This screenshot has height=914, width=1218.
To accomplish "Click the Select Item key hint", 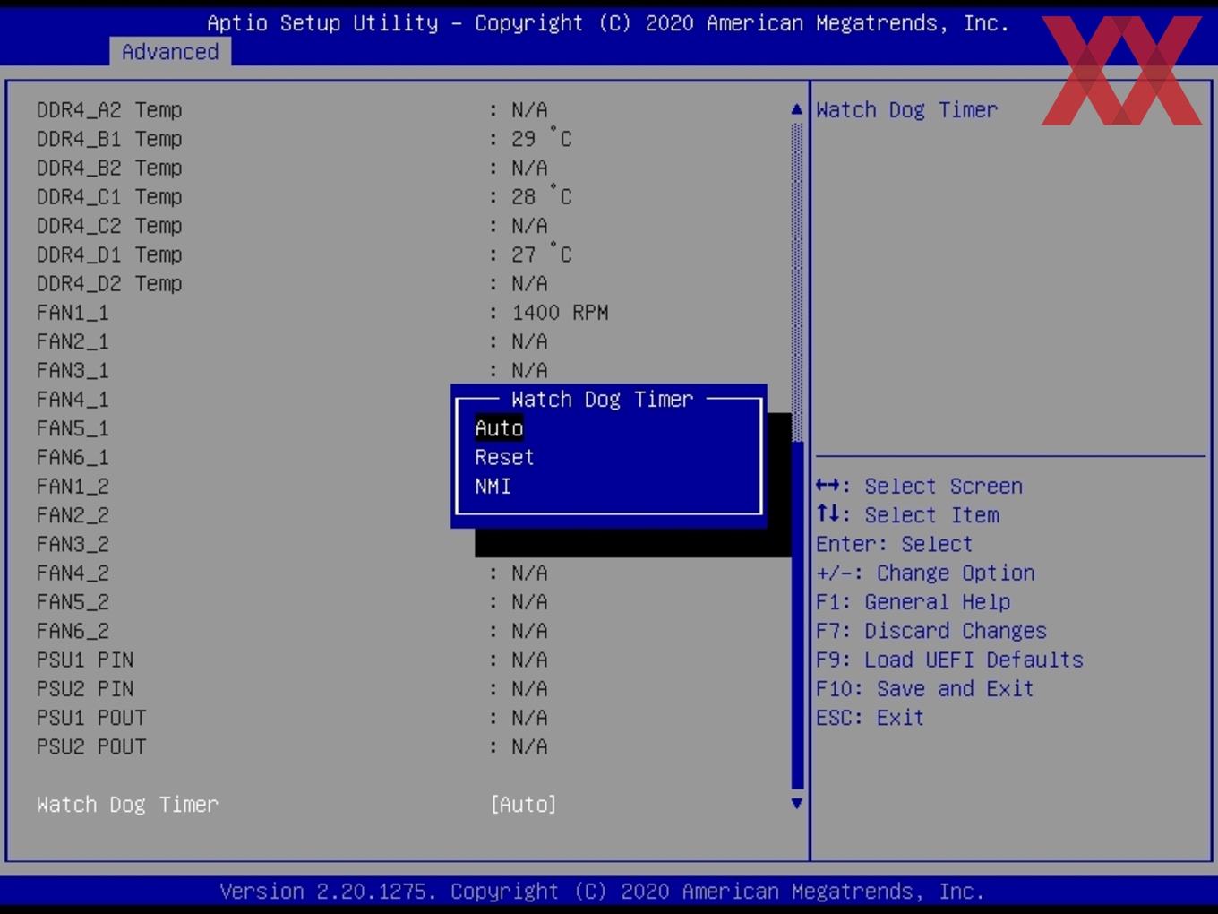I will point(907,515).
